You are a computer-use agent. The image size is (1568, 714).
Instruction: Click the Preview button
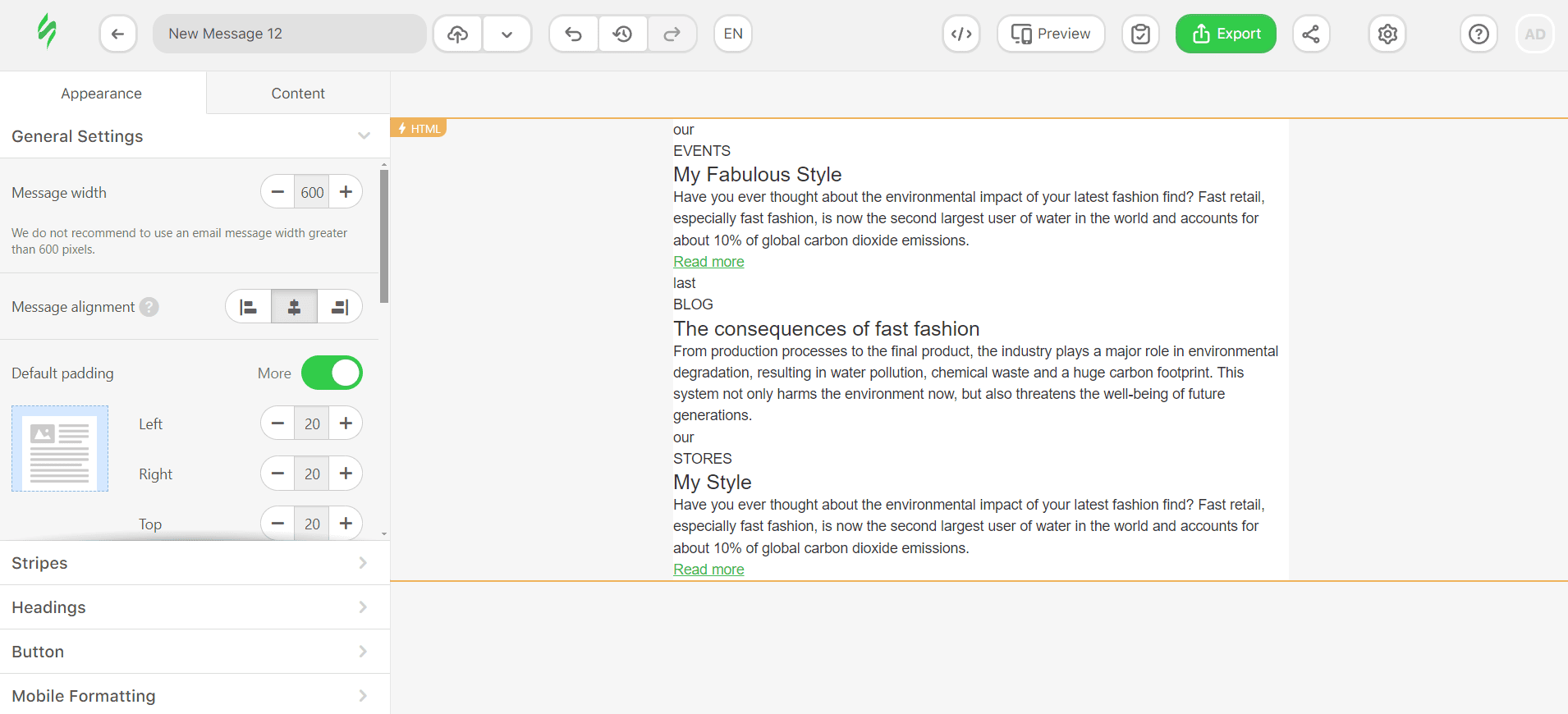pyautogui.click(x=1051, y=34)
